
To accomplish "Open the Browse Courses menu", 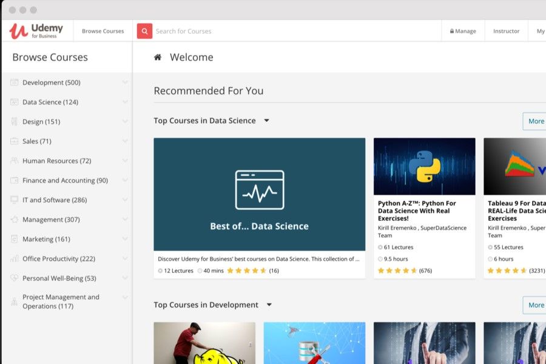I will (x=103, y=30).
